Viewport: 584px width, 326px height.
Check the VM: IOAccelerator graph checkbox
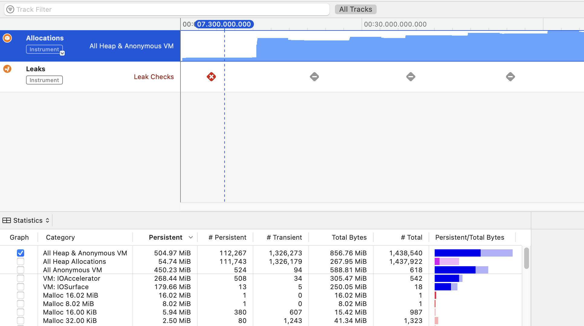[21, 278]
